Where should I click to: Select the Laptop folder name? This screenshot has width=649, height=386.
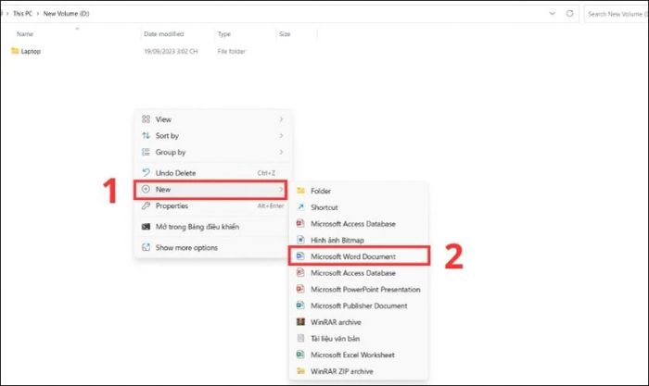[x=31, y=51]
